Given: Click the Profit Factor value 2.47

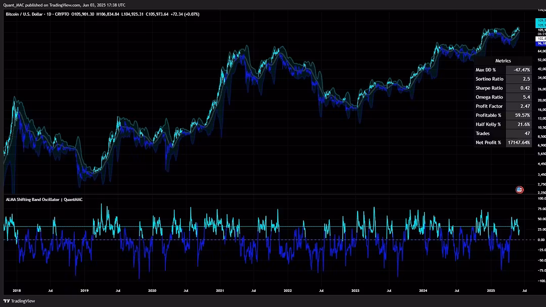Looking at the screenshot, I should pos(525,106).
